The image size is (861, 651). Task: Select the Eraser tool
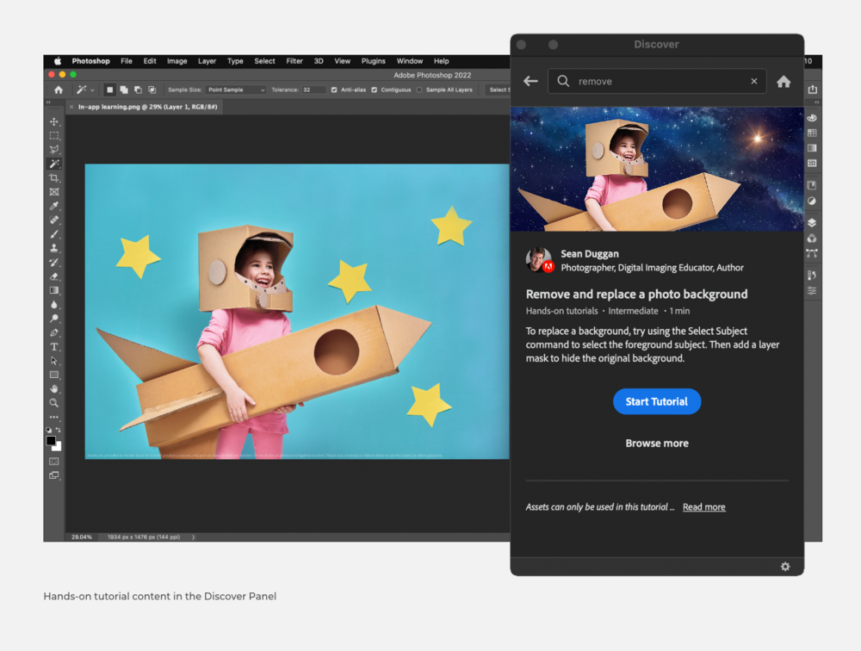point(53,276)
